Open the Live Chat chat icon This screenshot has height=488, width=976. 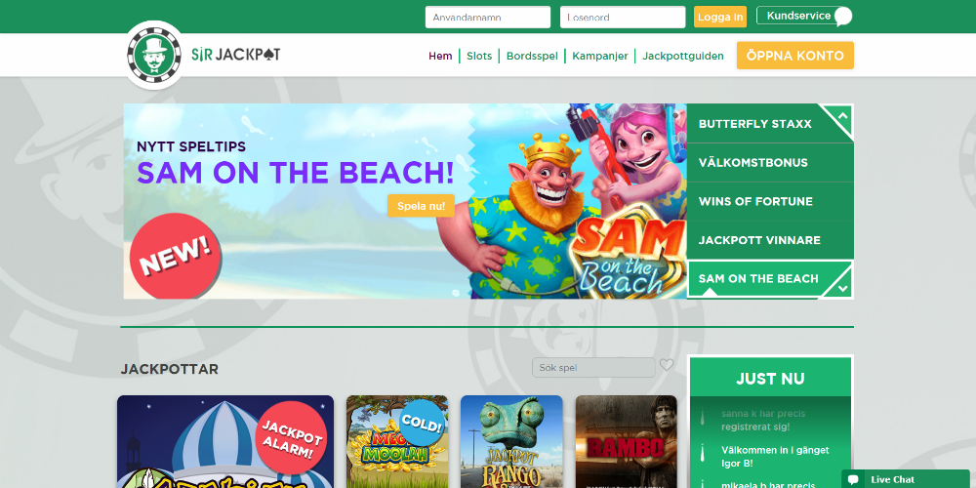point(853,479)
